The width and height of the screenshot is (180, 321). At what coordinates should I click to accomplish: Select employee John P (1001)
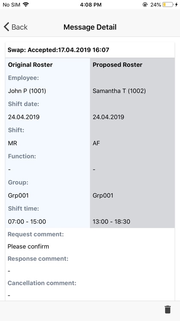pyautogui.click(x=27, y=91)
